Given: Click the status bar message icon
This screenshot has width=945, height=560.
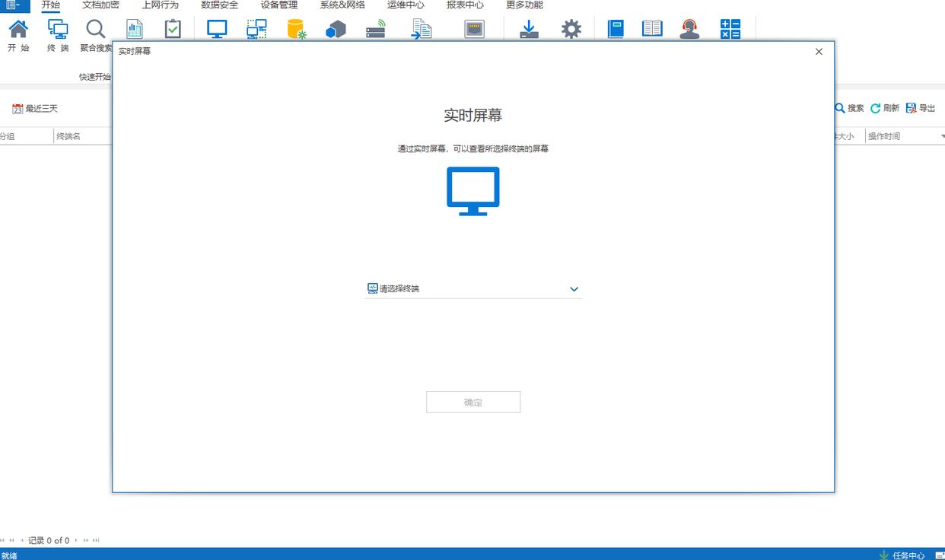Looking at the screenshot, I should point(940,555).
